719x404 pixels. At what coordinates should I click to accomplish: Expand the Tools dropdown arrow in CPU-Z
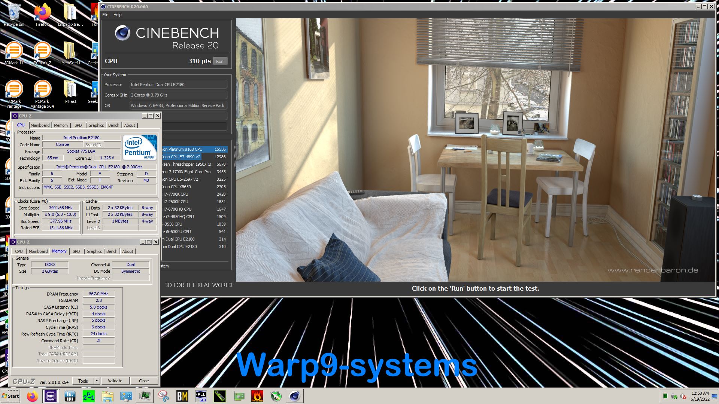click(97, 381)
